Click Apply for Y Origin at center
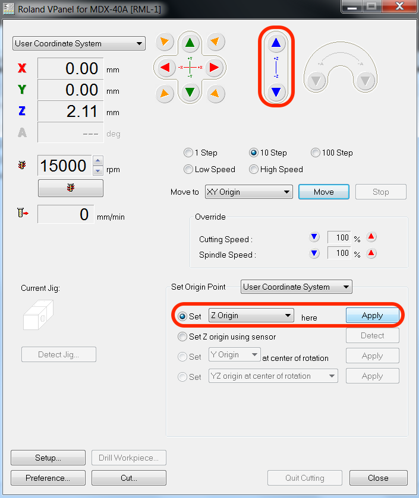The image size is (419, 498). [372, 356]
